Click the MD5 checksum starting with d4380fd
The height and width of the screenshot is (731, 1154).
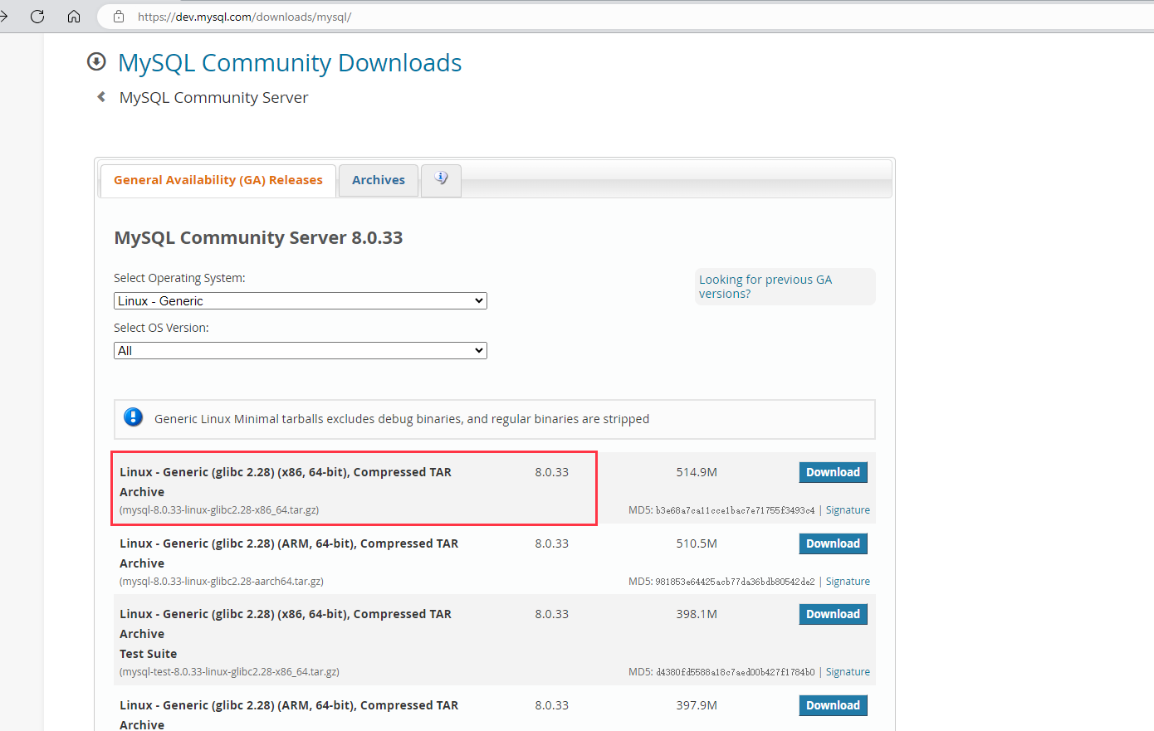[x=736, y=672]
